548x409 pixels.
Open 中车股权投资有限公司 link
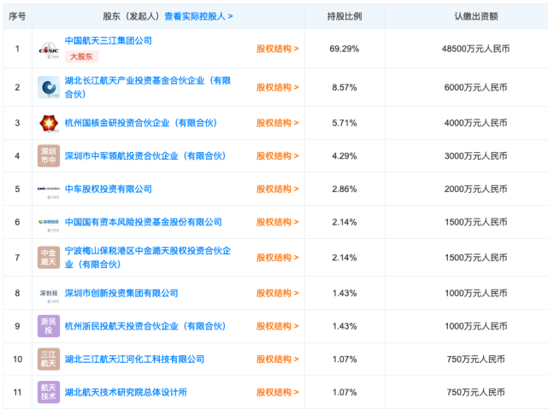tap(109, 189)
